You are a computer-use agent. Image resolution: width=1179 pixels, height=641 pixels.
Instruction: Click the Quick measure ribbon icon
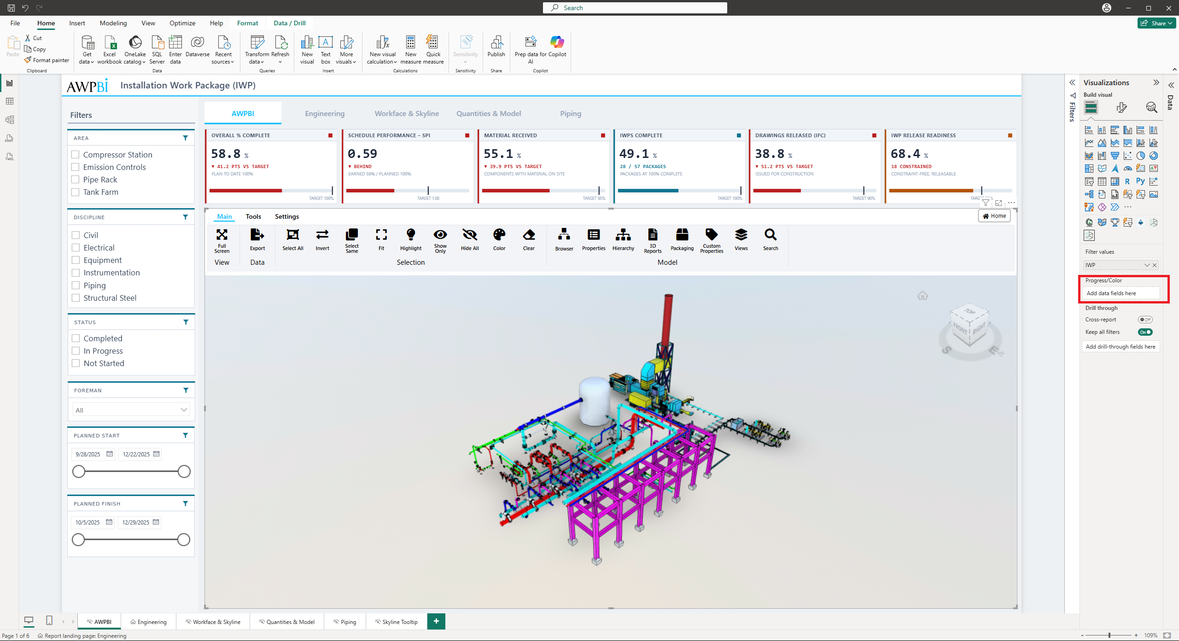coord(433,49)
